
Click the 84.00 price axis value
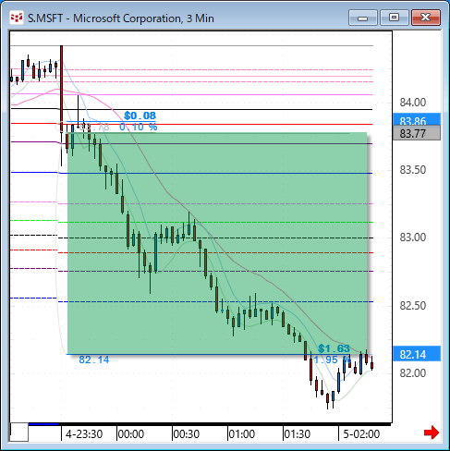pos(413,103)
